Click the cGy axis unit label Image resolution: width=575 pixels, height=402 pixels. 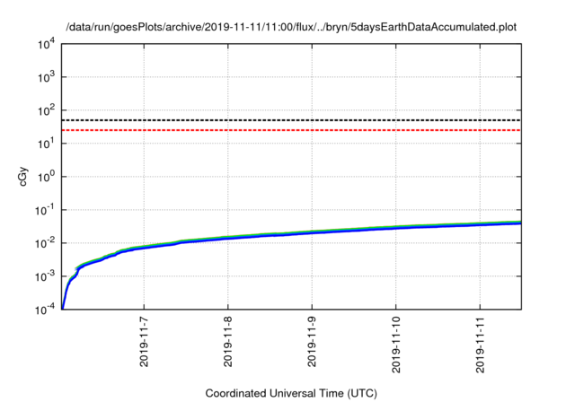22,177
